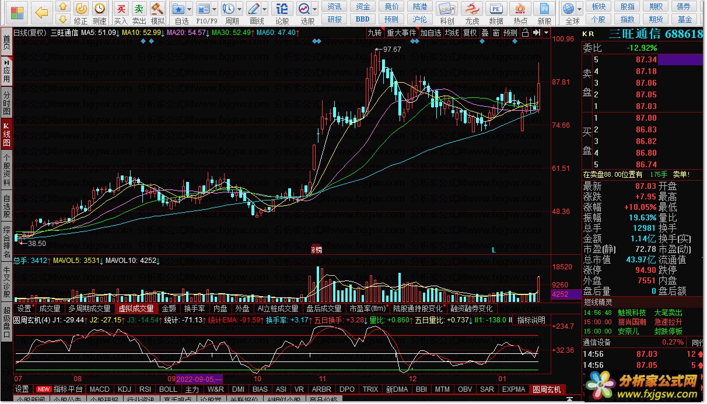Click the purple sell level 5 volume bar
The height and width of the screenshot is (404, 707).
680,59
